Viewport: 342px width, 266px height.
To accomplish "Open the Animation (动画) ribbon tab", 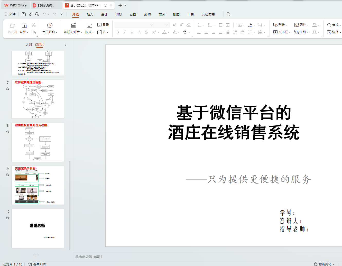I will (133, 14).
